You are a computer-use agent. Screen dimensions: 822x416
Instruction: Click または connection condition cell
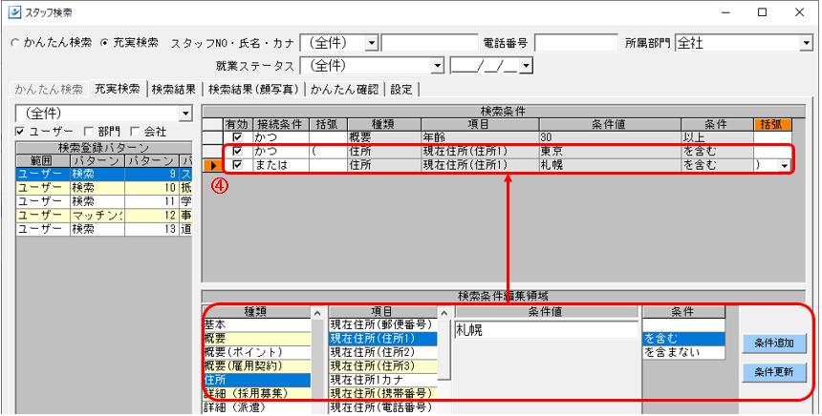pyautogui.click(x=280, y=165)
